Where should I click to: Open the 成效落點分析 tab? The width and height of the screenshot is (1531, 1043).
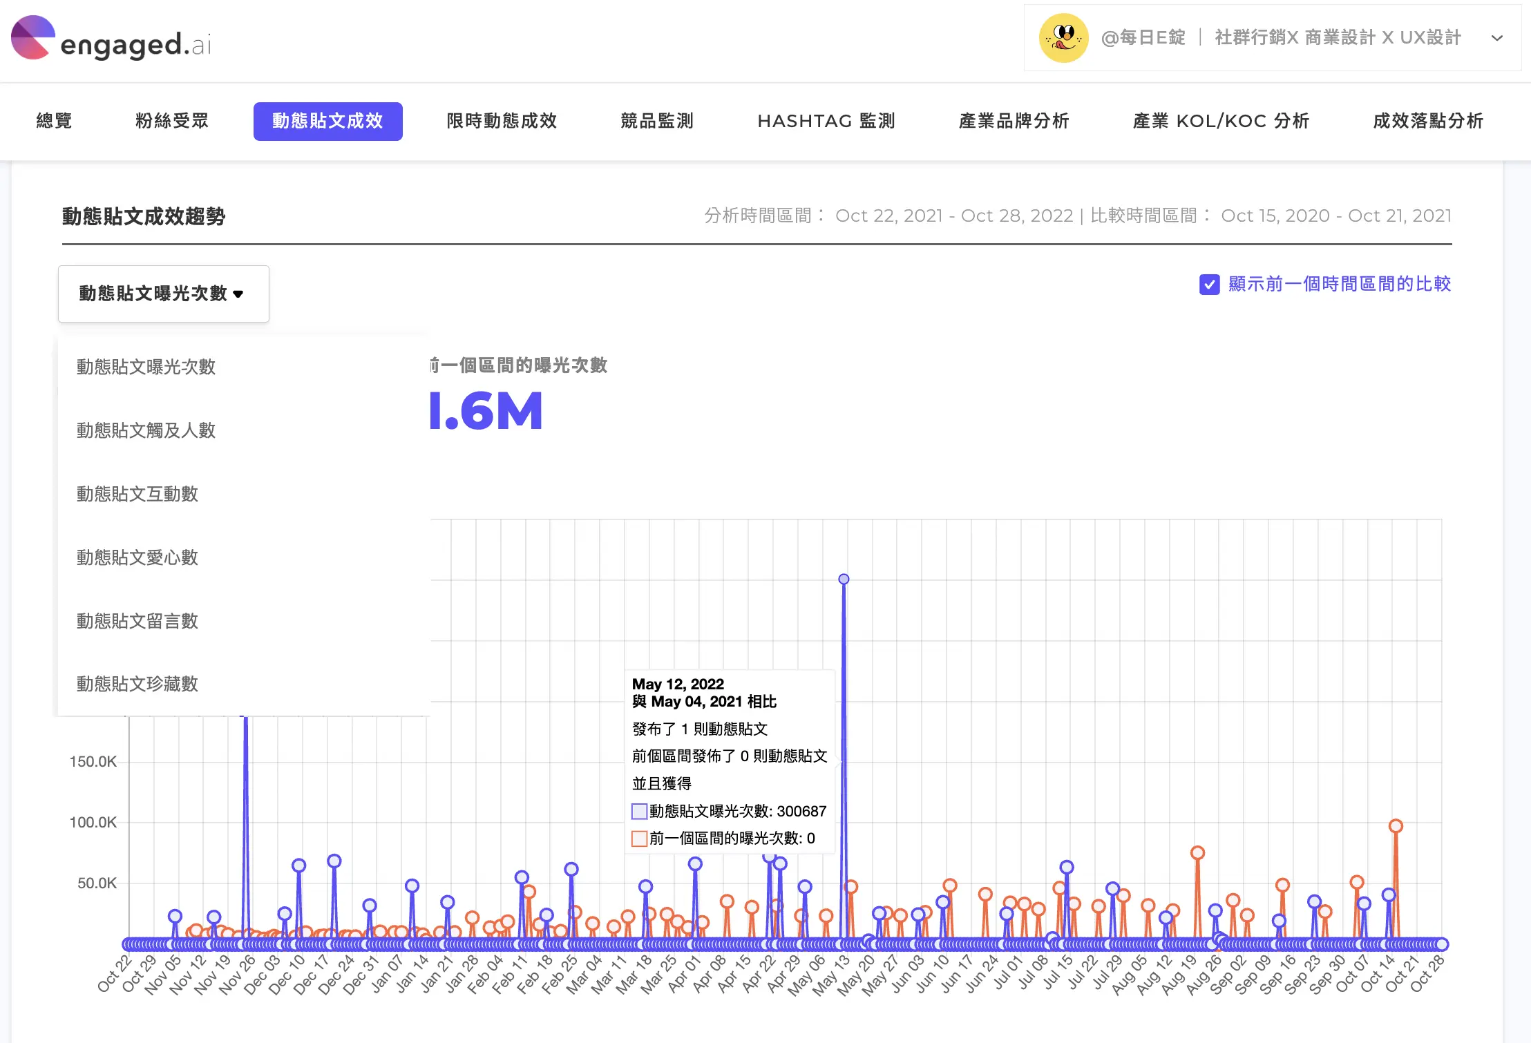(1427, 121)
